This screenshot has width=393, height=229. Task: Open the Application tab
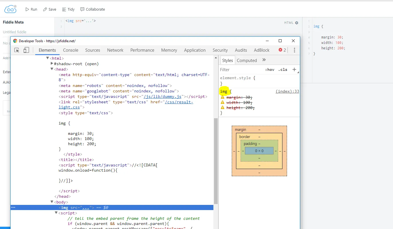195,50
